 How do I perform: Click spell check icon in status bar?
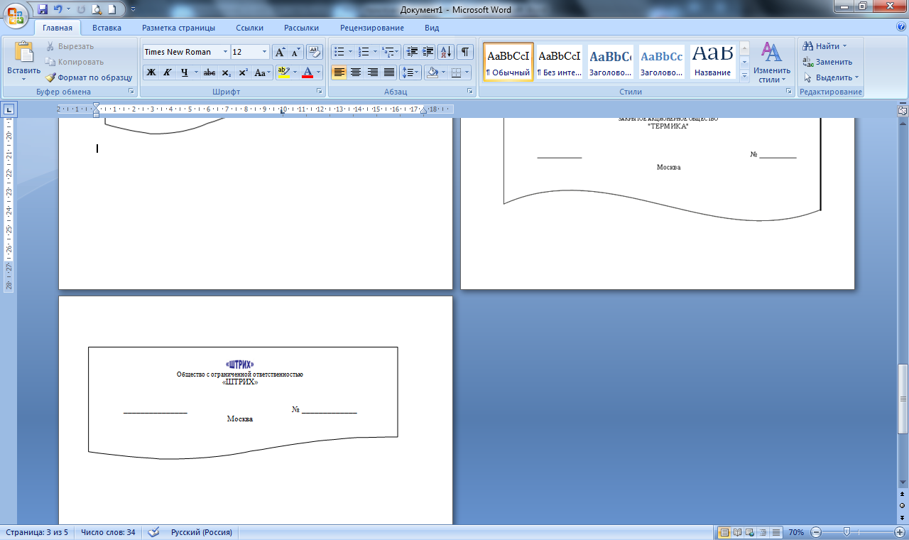coord(153,532)
